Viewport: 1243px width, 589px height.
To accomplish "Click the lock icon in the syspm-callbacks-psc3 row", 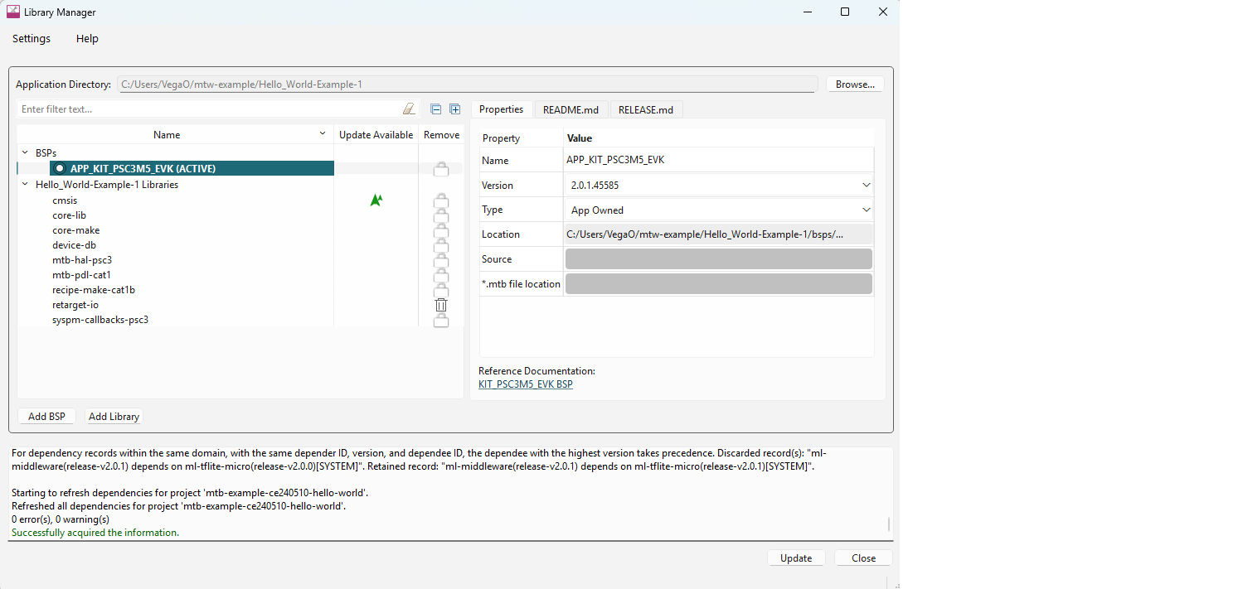I will (x=441, y=320).
